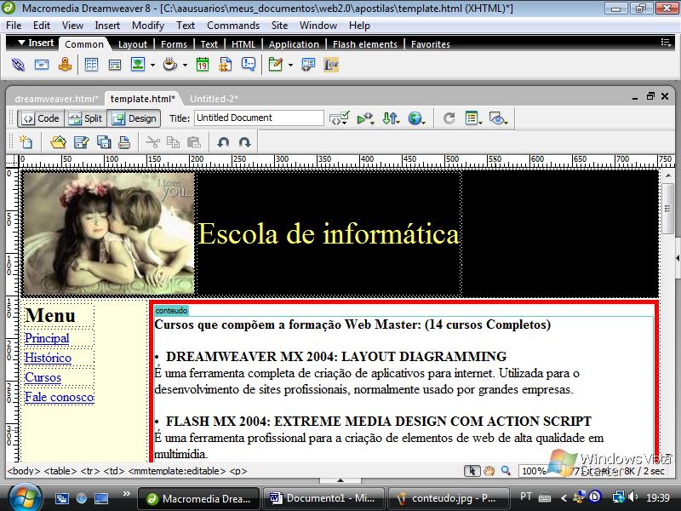
Task: Click the Insert Date calendar icon
Action: (203, 65)
